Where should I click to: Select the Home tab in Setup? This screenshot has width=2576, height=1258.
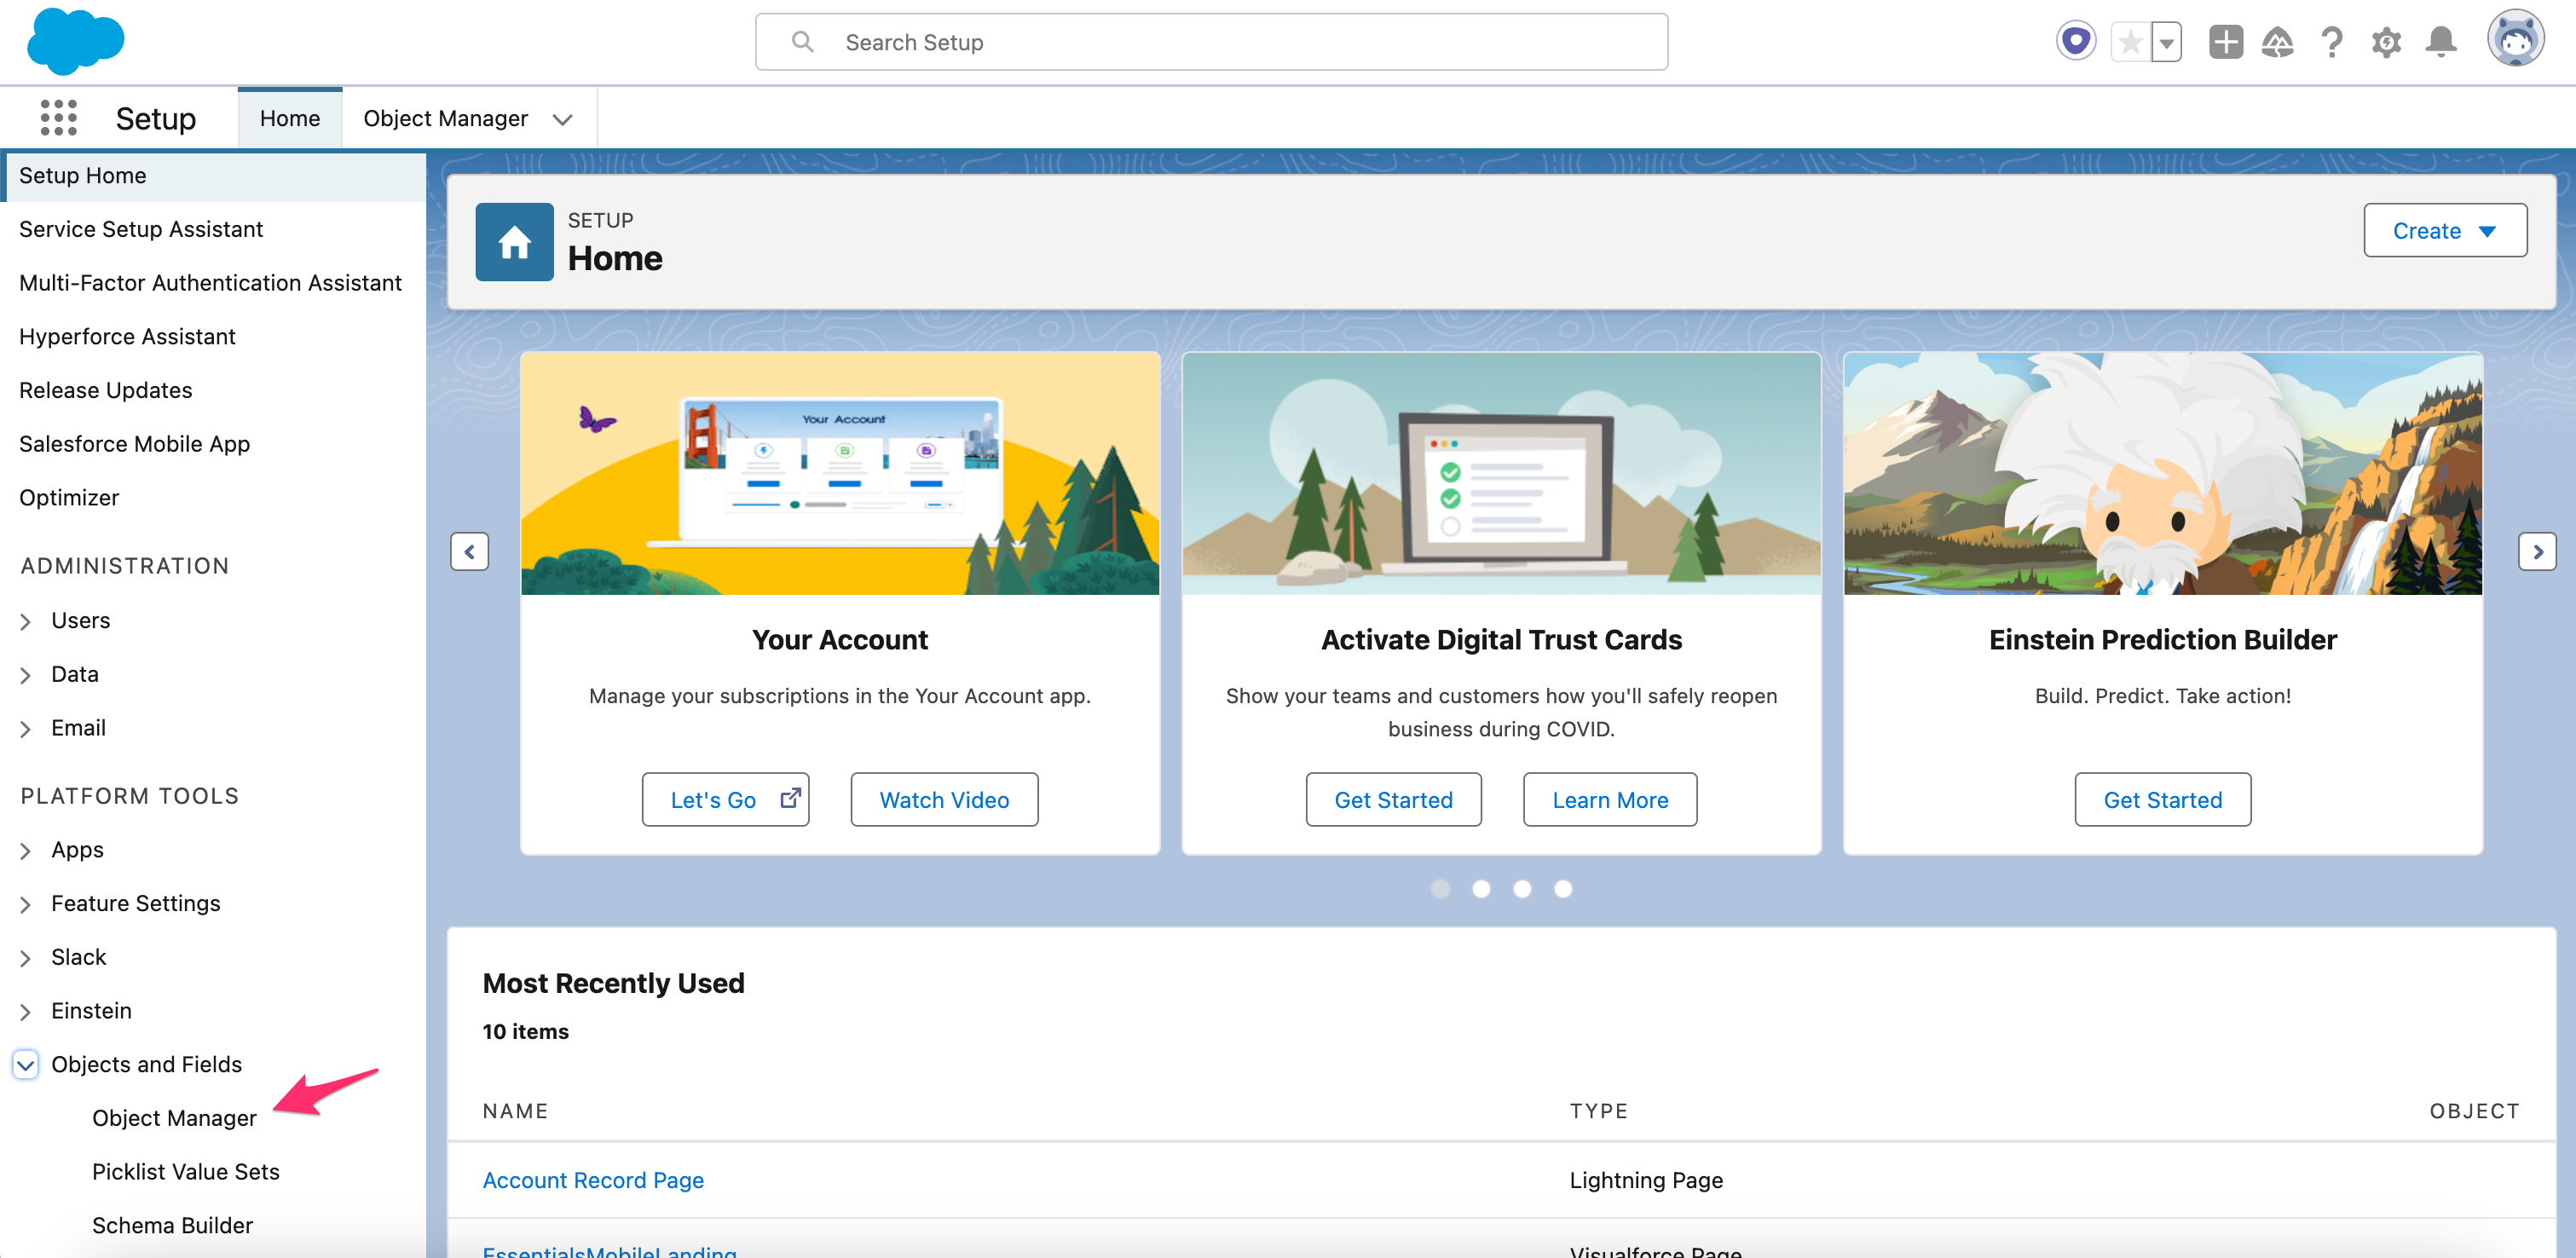tap(289, 118)
